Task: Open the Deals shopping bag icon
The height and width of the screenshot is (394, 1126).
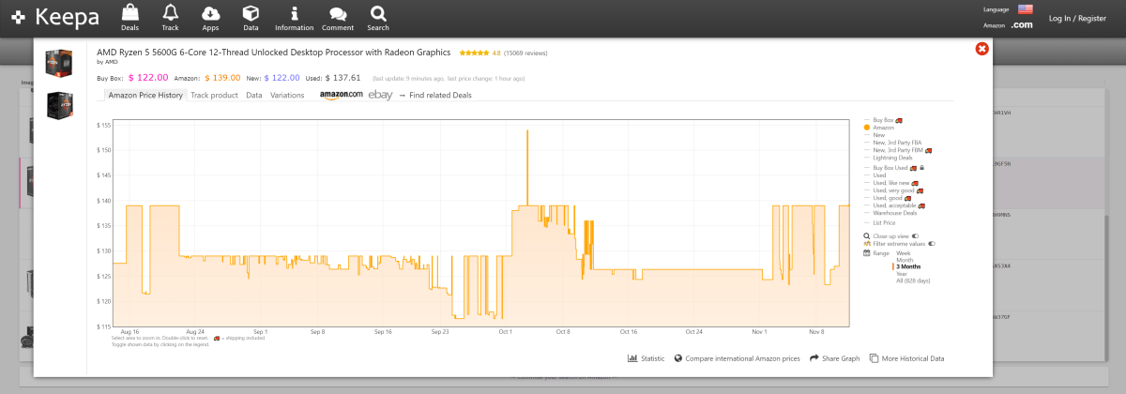Action: [x=129, y=13]
